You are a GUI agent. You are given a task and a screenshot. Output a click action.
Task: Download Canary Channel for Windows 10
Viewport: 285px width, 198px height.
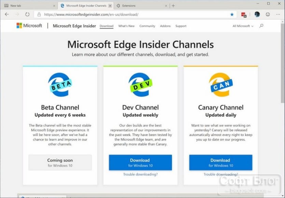pyautogui.click(x=220, y=162)
